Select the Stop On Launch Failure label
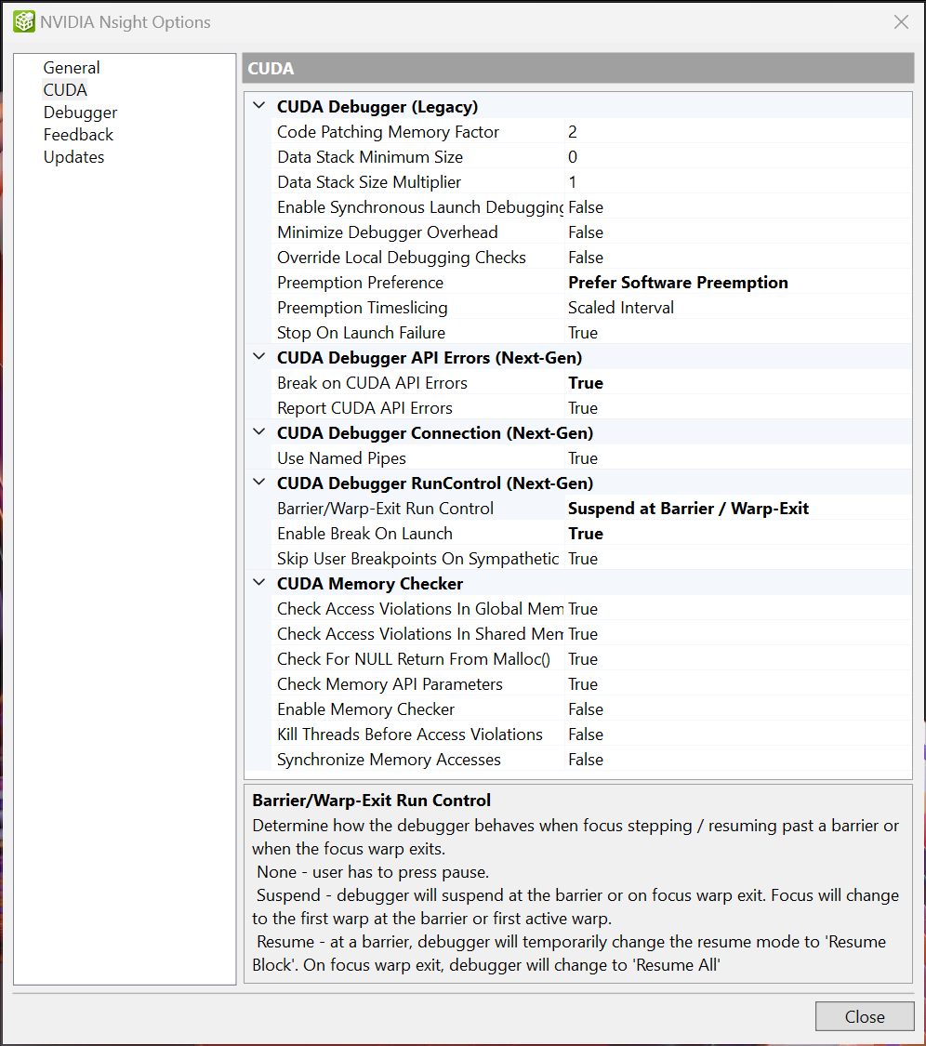The width and height of the screenshot is (926, 1046). pos(361,333)
